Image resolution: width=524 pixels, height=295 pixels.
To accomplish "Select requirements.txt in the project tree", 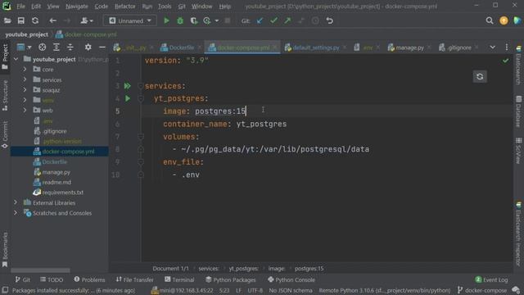I will (62, 193).
